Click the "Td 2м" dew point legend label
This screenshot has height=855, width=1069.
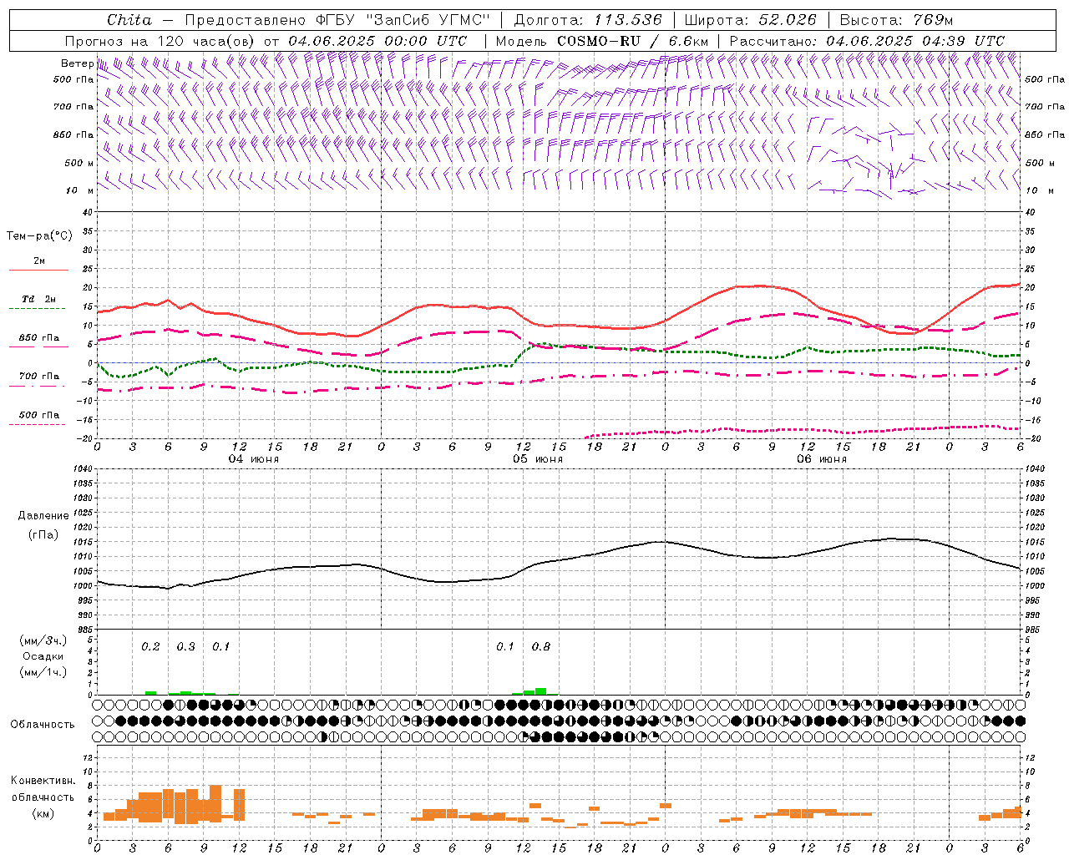(x=38, y=299)
